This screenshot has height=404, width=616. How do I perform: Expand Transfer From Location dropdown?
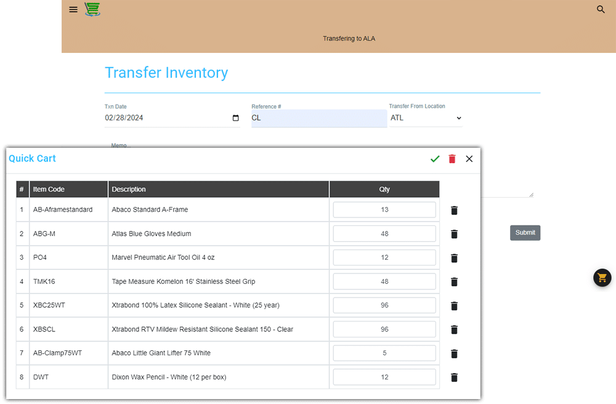[x=425, y=118]
